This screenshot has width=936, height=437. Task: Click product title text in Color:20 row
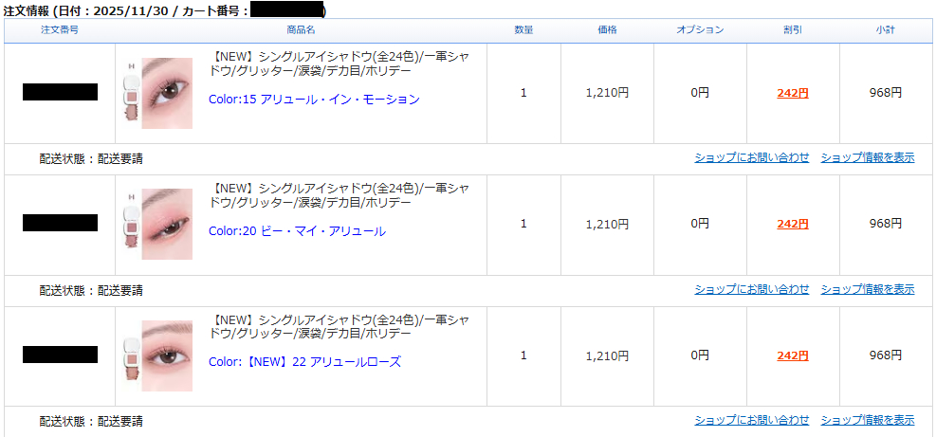[x=339, y=195]
